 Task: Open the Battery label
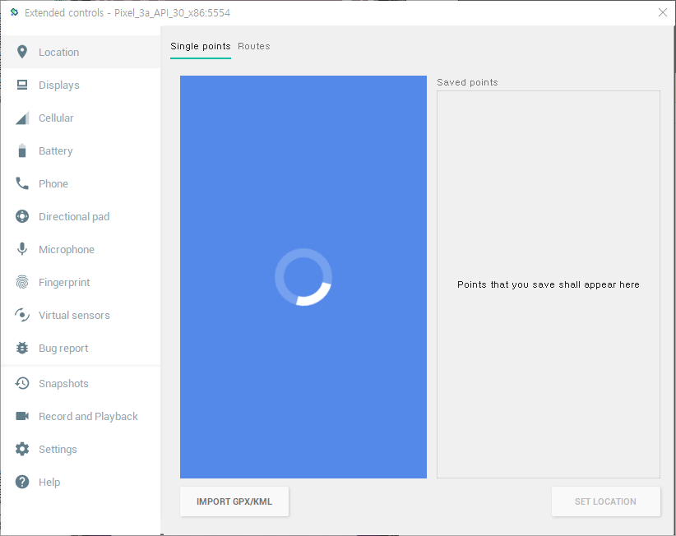(56, 151)
